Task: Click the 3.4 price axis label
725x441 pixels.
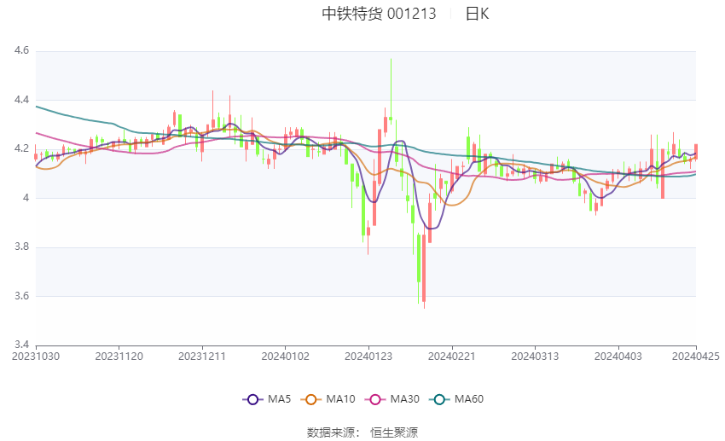Action: coord(21,345)
